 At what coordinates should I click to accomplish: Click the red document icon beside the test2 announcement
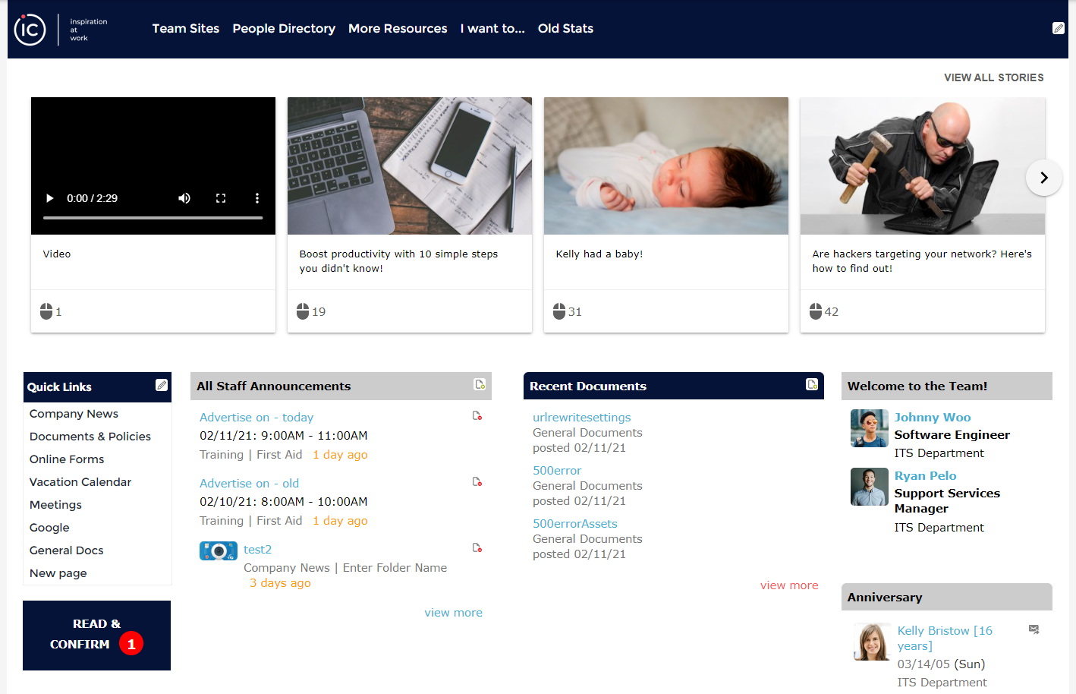[x=477, y=547]
